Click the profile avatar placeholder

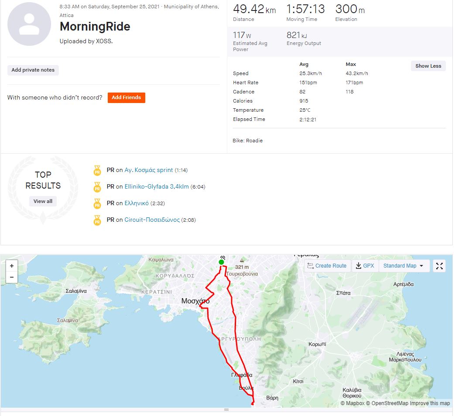click(29, 24)
